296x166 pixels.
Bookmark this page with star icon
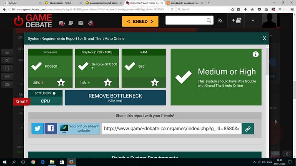point(233,9)
